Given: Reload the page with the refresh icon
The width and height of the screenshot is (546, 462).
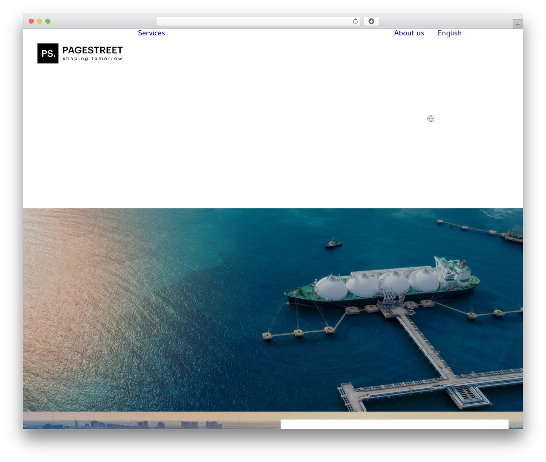Looking at the screenshot, I should pyautogui.click(x=355, y=21).
